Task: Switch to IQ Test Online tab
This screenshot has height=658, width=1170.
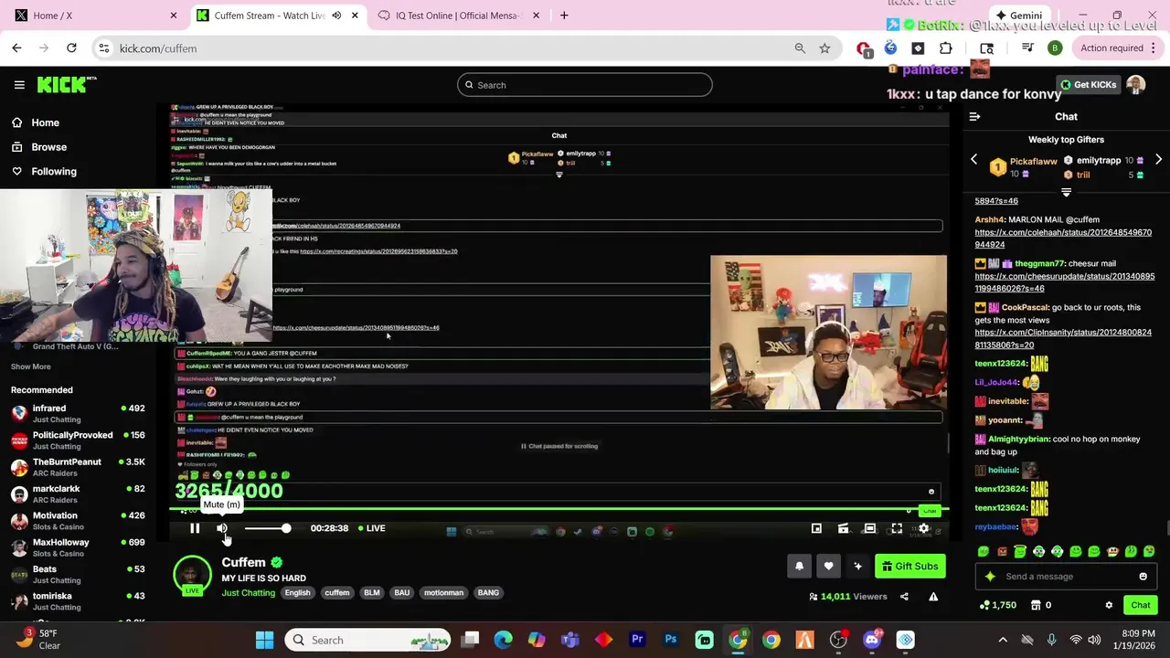Action: click(460, 16)
